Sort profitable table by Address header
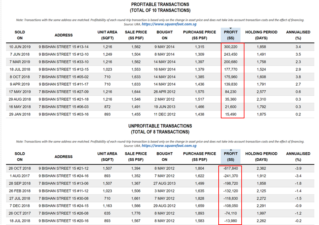The height and width of the screenshot is (225, 319). [x=64, y=35]
